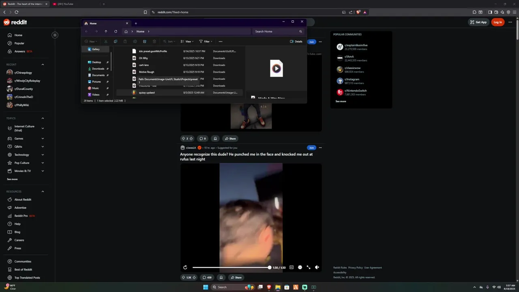519x292 pixels.
Task: Click See more under popular communities
Action: coord(341,101)
